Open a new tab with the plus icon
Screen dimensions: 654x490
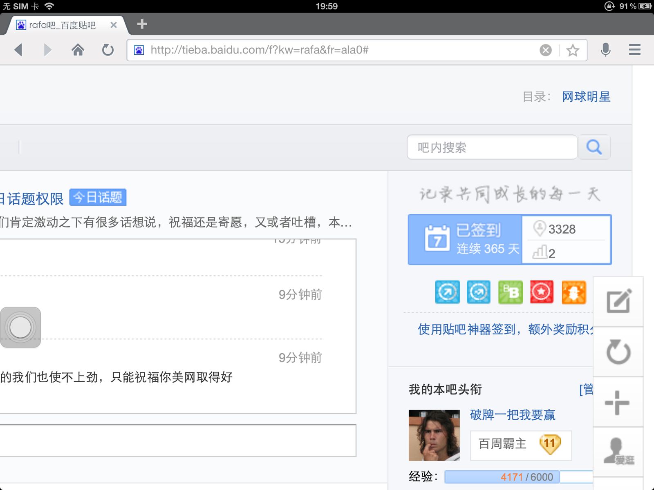pos(142,24)
